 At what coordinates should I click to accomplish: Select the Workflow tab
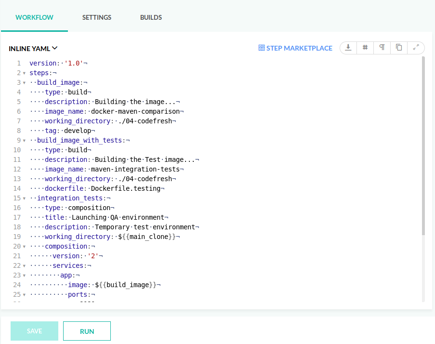click(34, 17)
